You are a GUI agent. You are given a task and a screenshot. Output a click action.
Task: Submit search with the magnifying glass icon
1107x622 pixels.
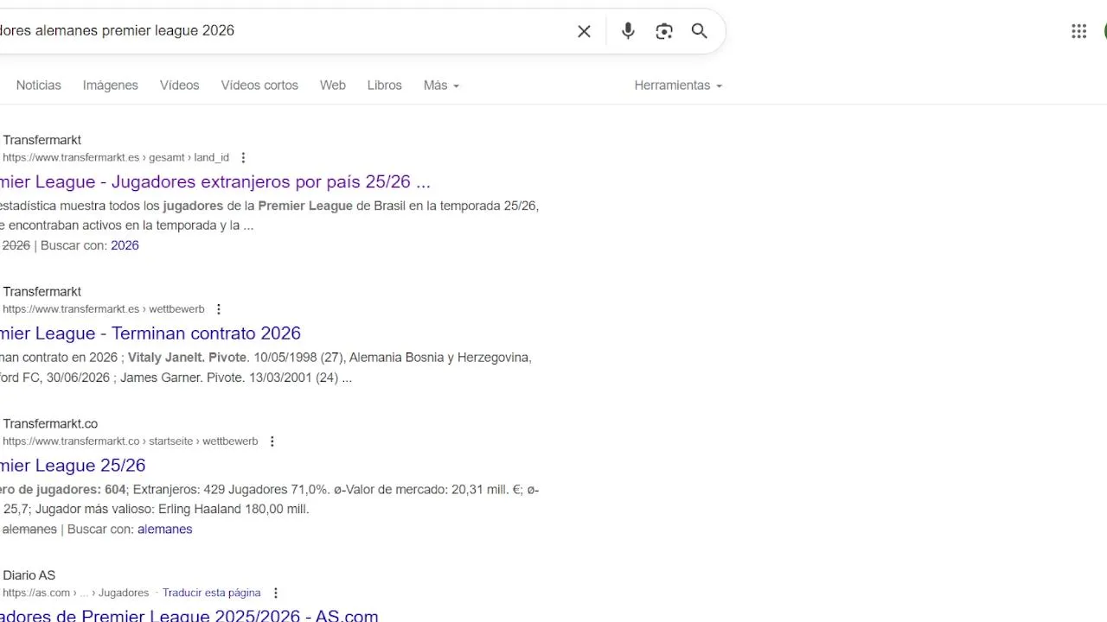pos(700,31)
